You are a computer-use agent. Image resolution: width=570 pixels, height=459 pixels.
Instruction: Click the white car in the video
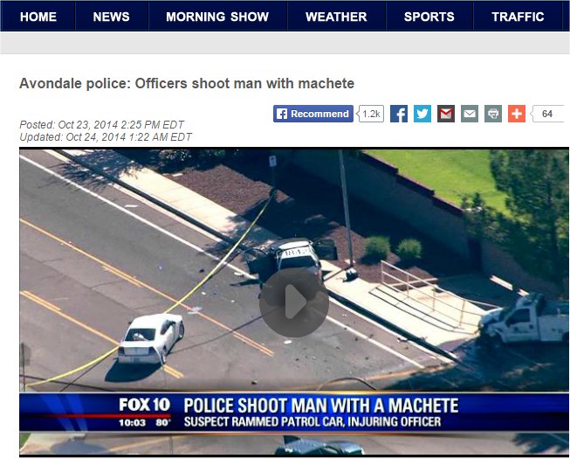click(151, 338)
